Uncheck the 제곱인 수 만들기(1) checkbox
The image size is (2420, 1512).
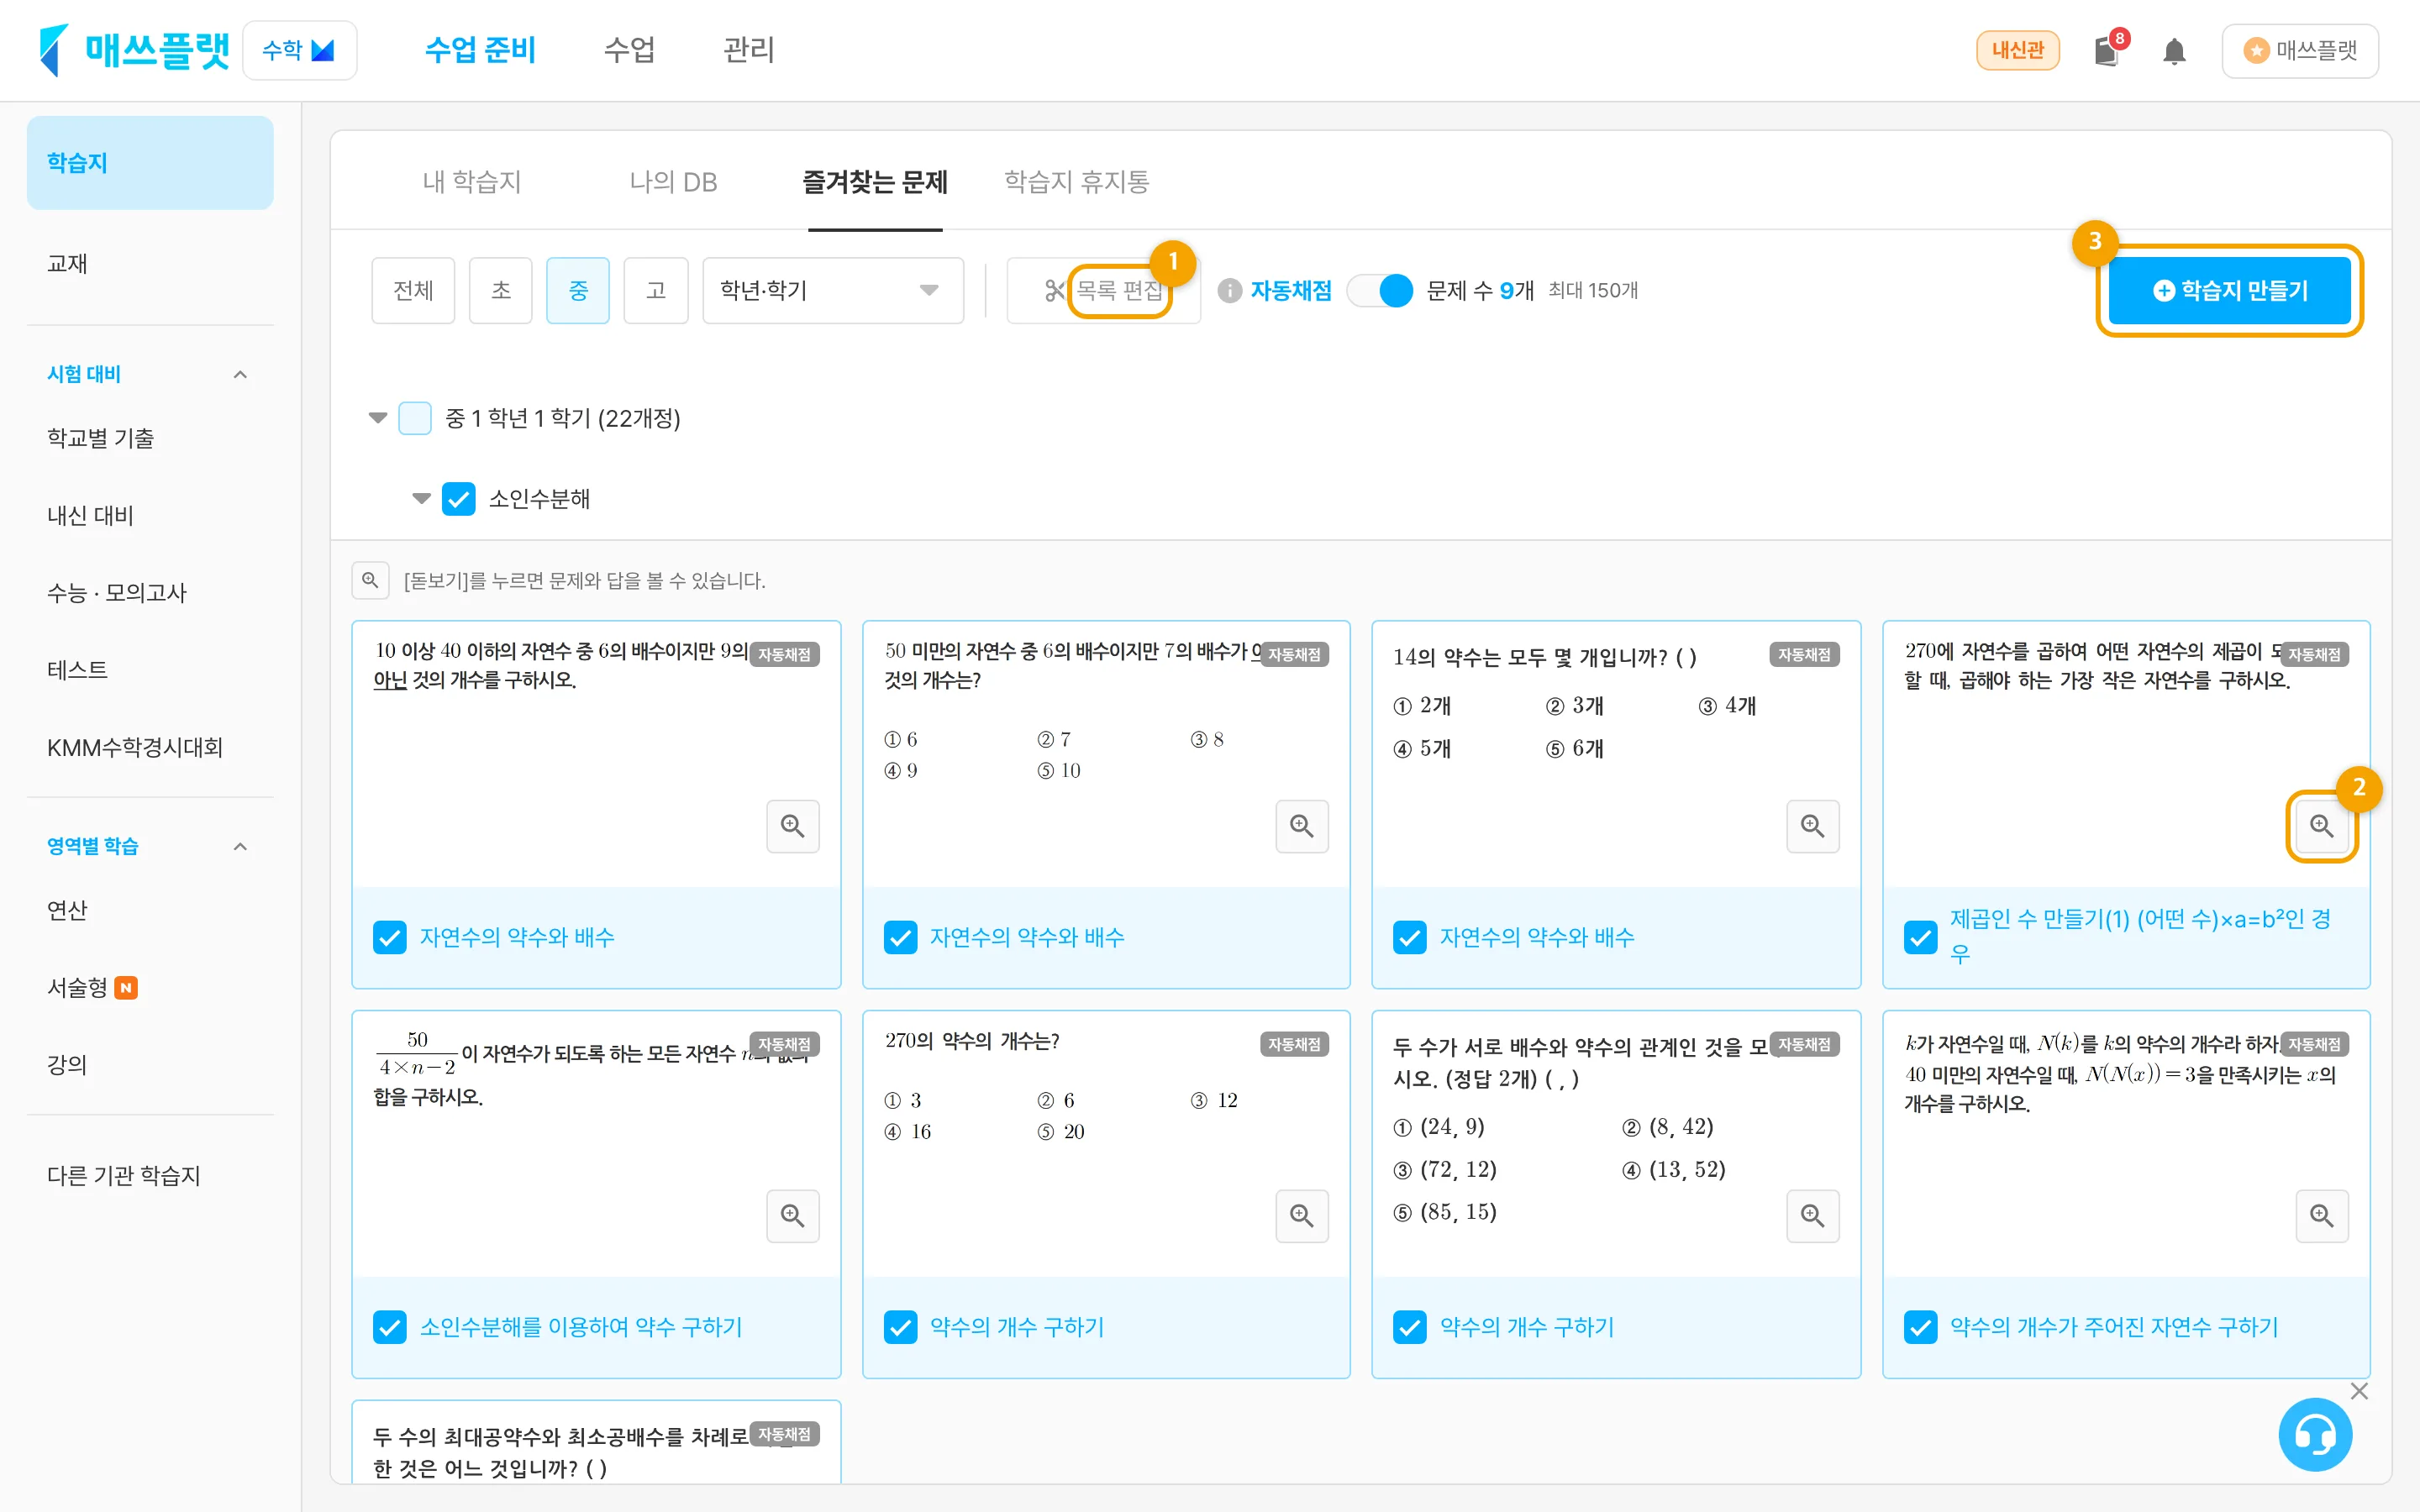(1920, 937)
